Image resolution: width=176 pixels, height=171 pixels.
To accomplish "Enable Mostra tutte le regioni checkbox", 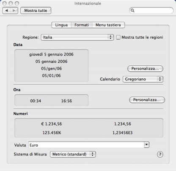I will pos(118,37).
